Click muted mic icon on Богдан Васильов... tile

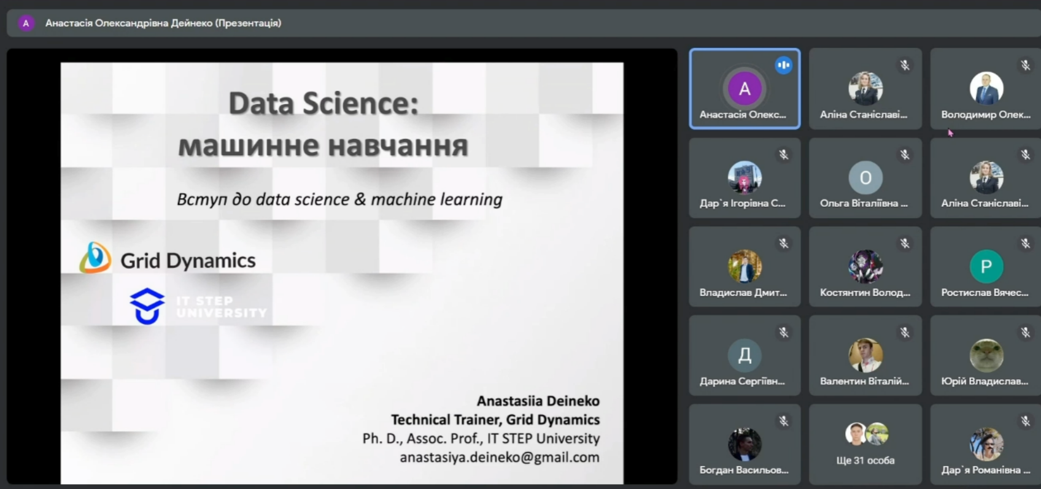click(784, 421)
